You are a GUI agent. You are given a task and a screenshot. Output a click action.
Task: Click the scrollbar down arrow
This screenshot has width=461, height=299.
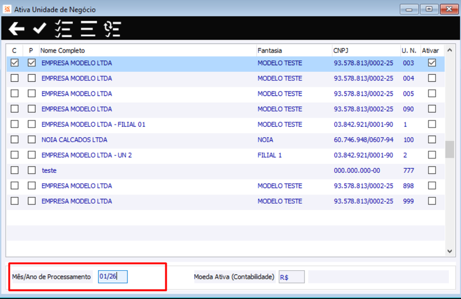pos(450,251)
